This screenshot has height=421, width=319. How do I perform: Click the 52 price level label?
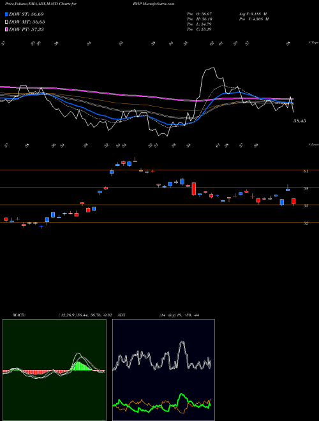click(306, 223)
